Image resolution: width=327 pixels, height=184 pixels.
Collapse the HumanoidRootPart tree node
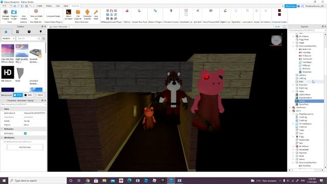pos(293,46)
